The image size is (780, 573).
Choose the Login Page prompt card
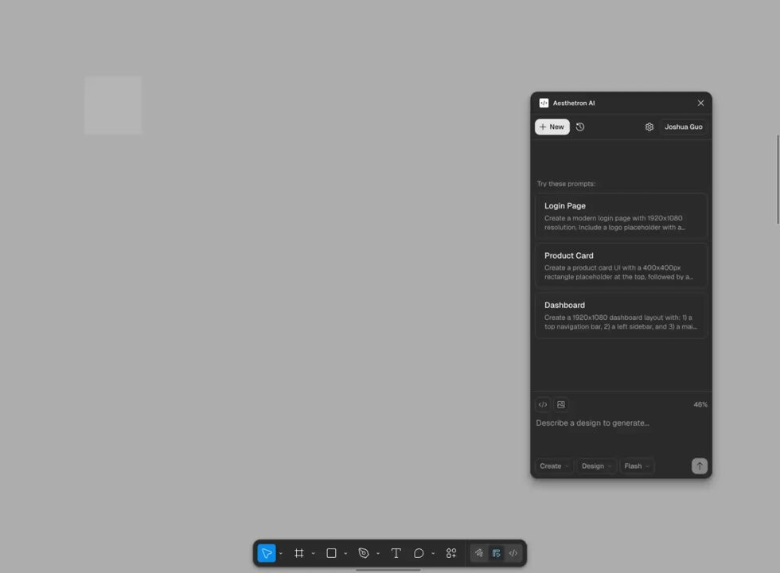(x=621, y=216)
